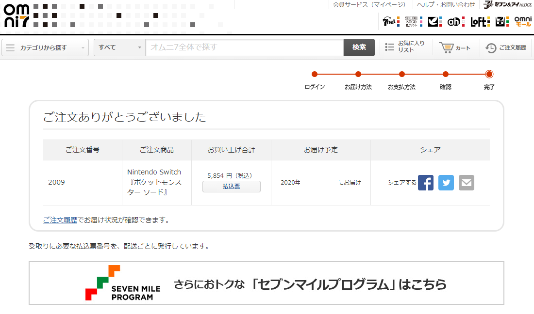Click the Seven & i Holdings logo
Viewport: 534px width, 314px height.
coord(507,4)
